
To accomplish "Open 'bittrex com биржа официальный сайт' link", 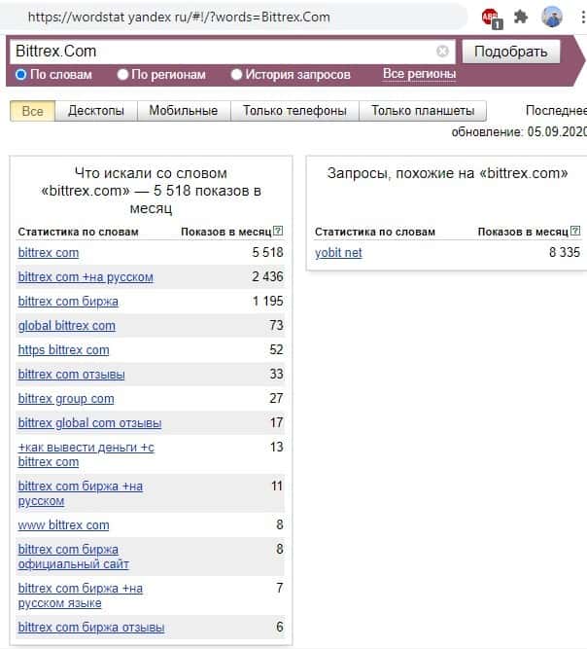I will (x=74, y=557).
